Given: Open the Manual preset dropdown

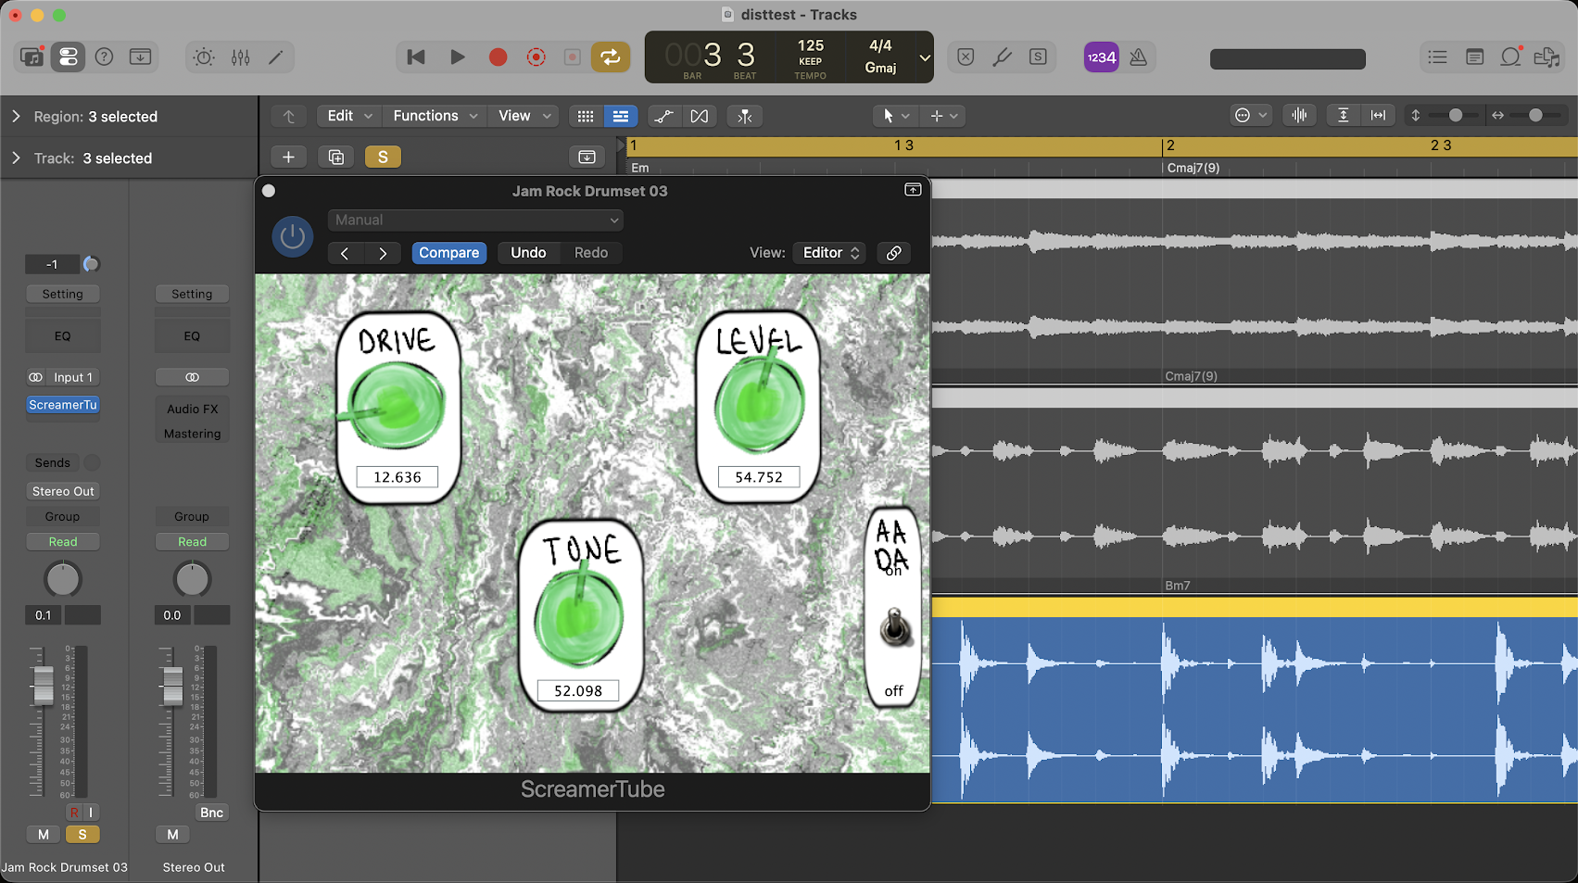Looking at the screenshot, I should (475, 221).
